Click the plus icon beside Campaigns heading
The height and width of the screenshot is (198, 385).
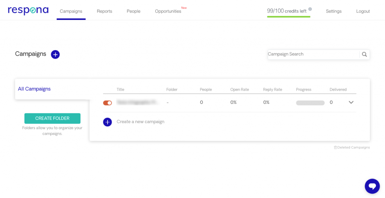click(55, 55)
